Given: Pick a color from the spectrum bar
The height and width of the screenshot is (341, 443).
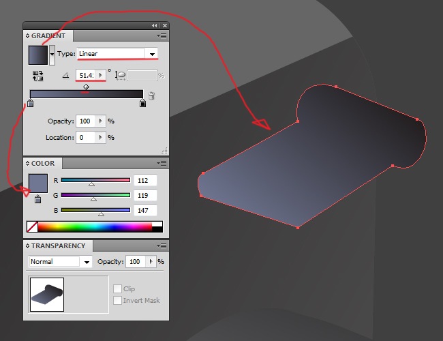Looking at the screenshot, I should pyautogui.click(x=95, y=227).
